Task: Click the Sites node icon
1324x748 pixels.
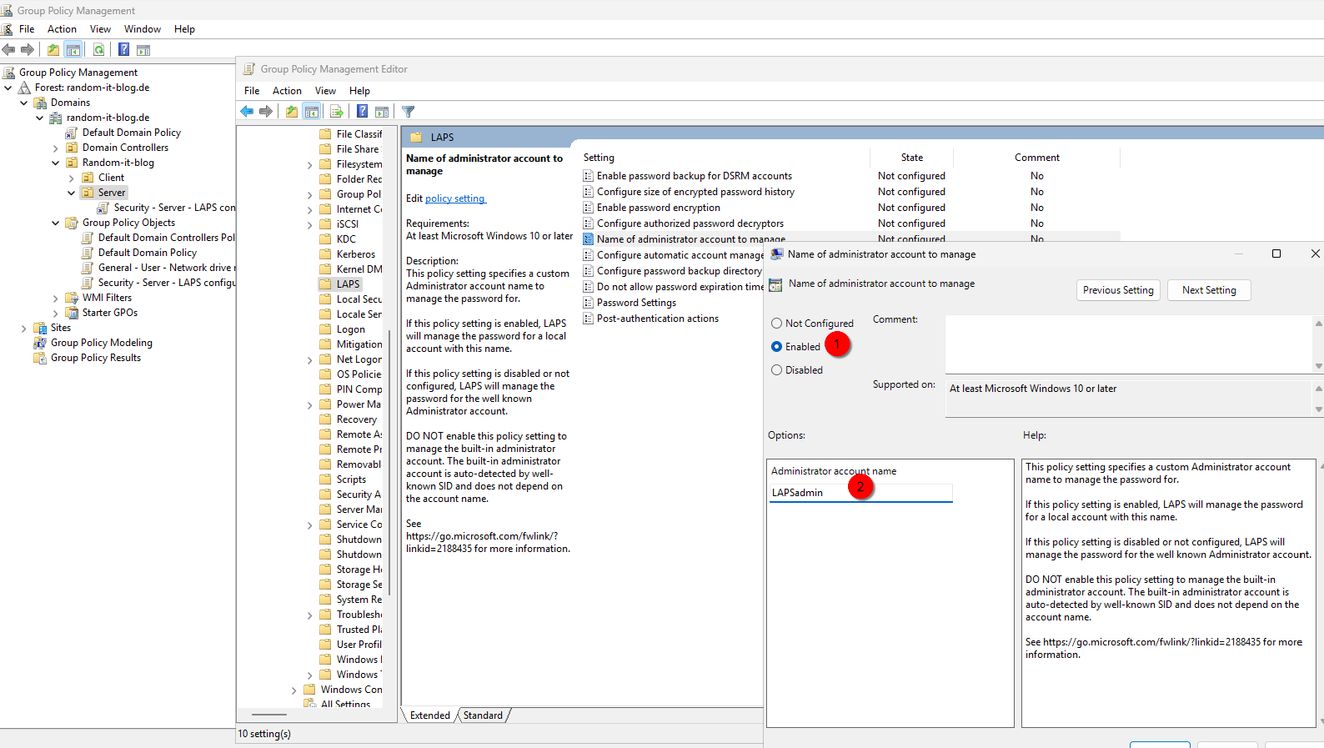Action: point(40,328)
